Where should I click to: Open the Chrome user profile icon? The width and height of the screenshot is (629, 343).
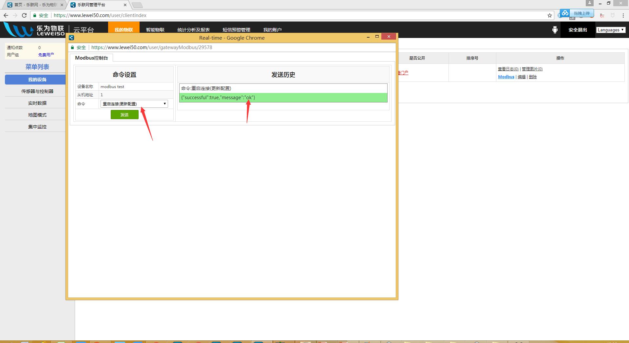click(590, 3)
